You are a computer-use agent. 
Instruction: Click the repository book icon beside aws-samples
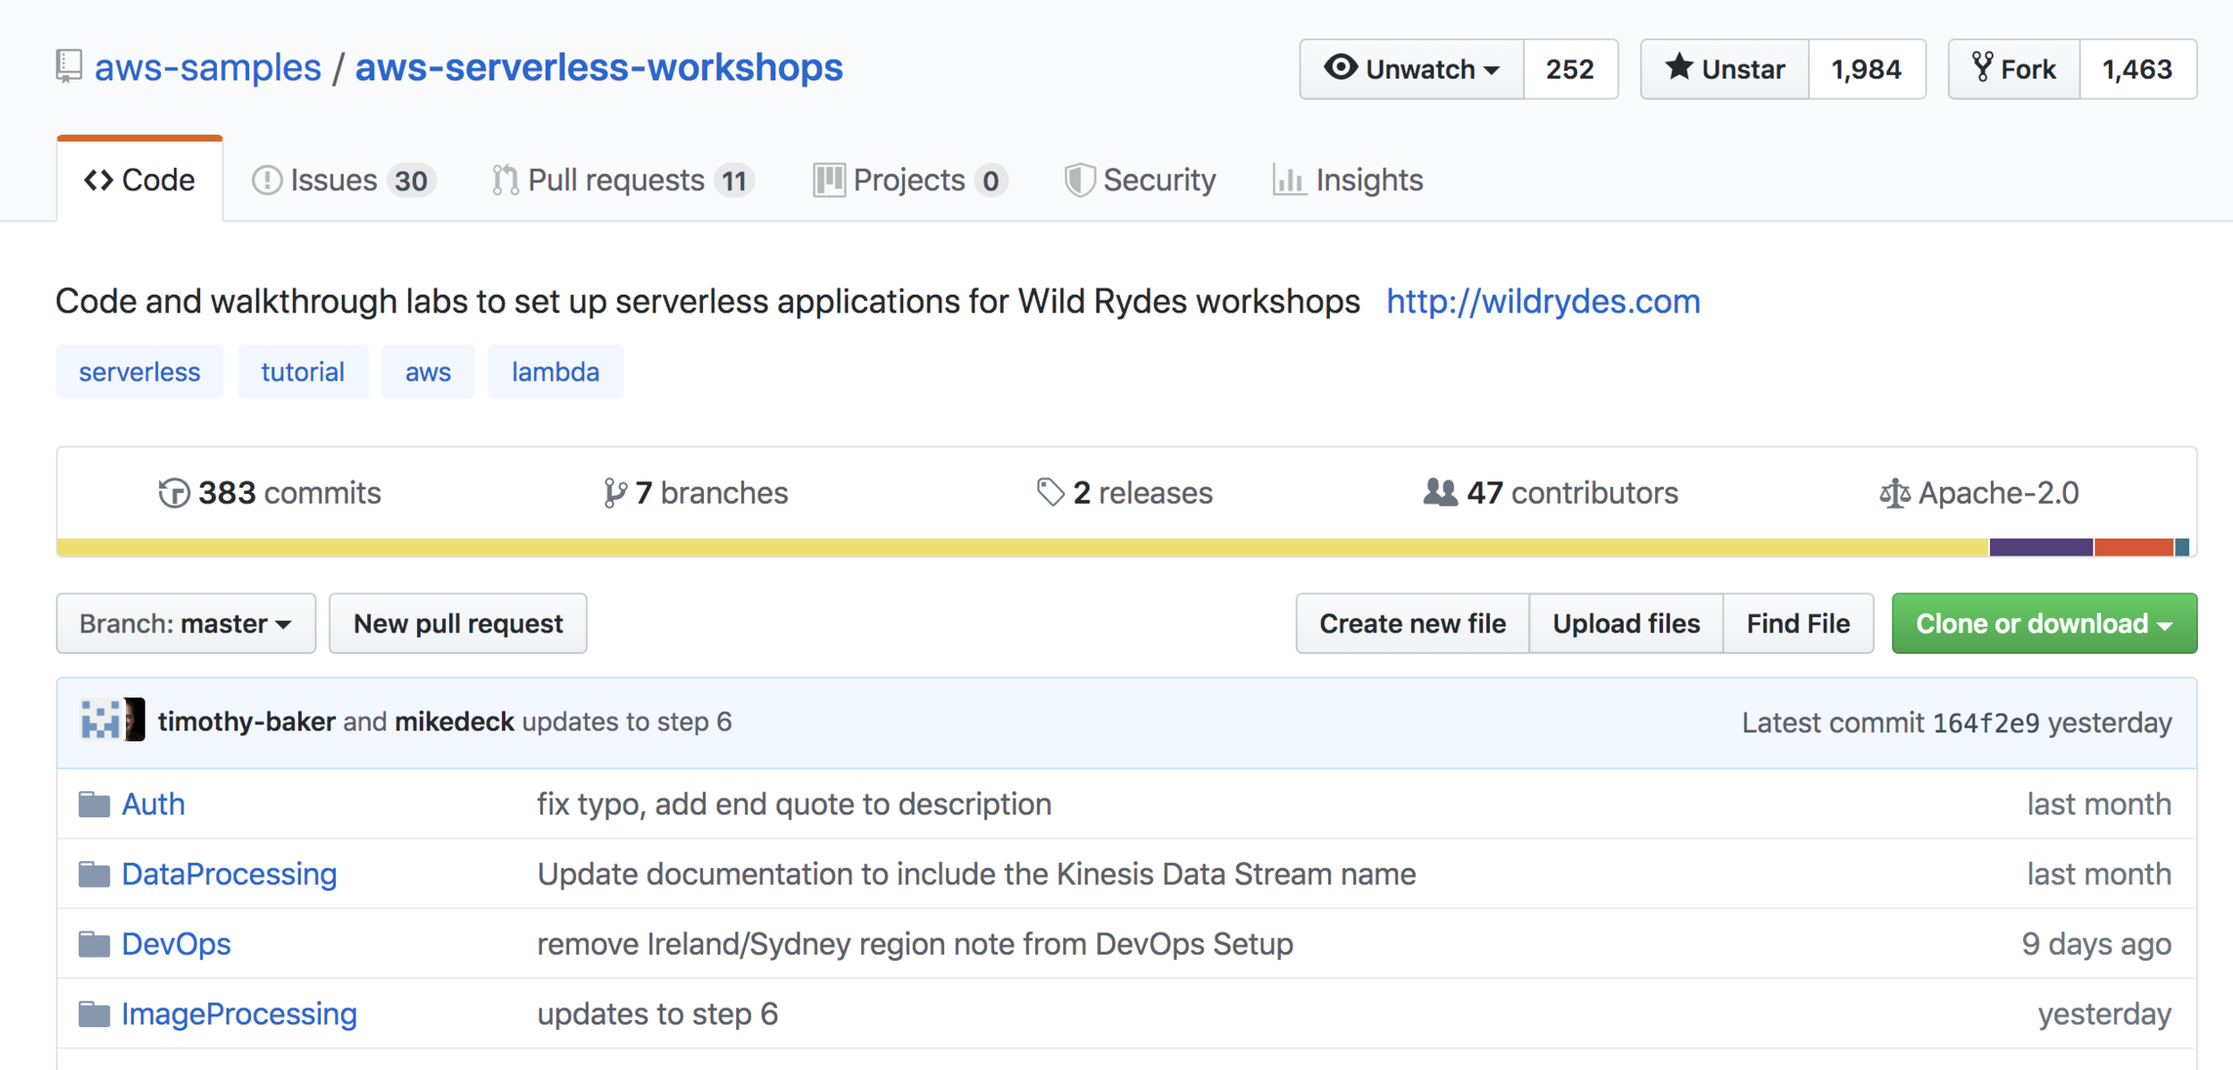pyautogui.click(x=69, y=67)
